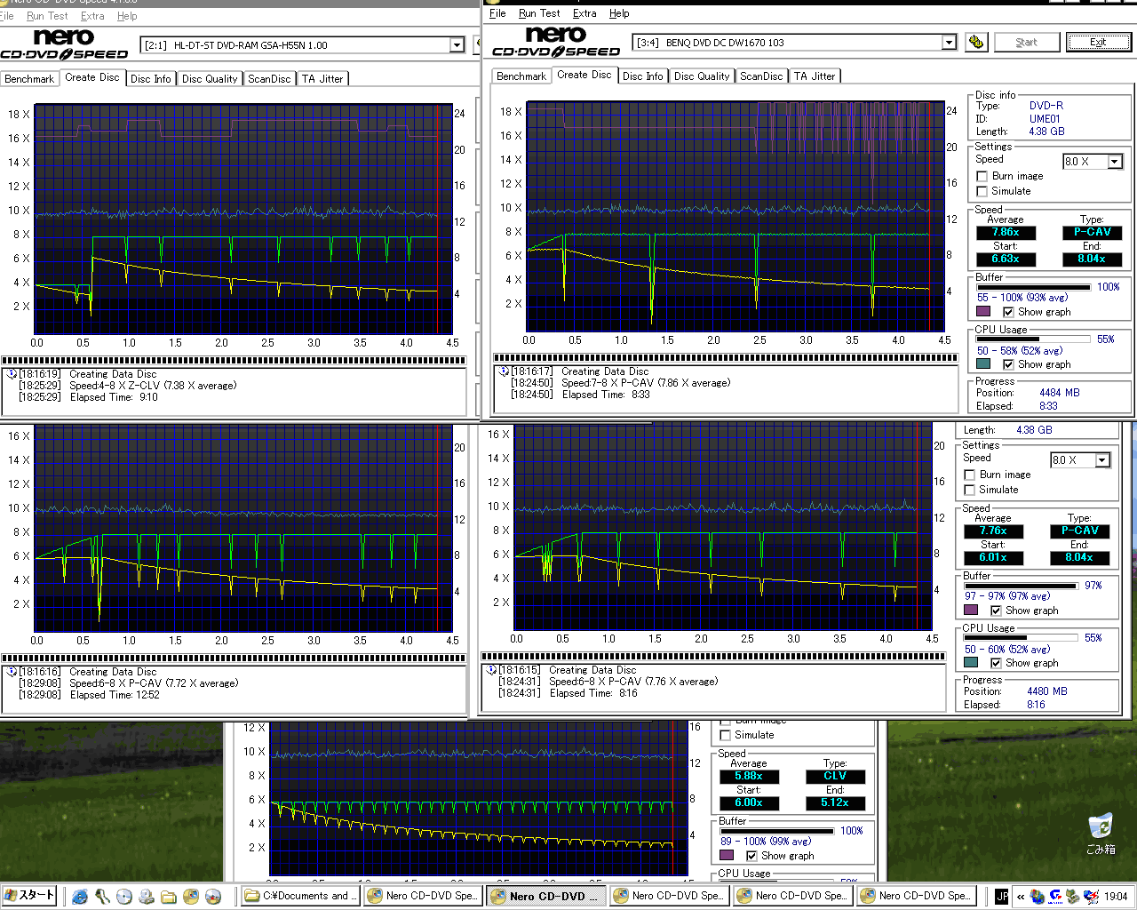The image size is (1137, 910).
Task: Open the Recycle Bin (ごみ箱) desktop icon
Action: point(1100,834)
